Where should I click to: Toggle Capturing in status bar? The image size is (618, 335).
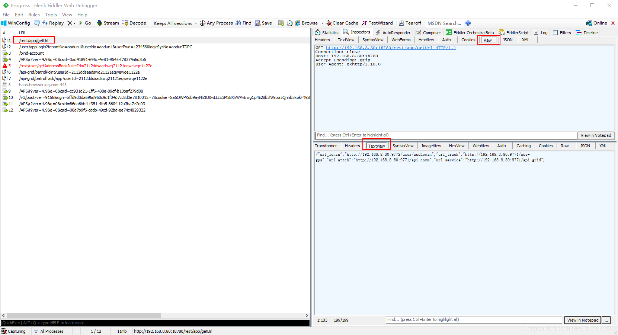[x=14, y=331]
